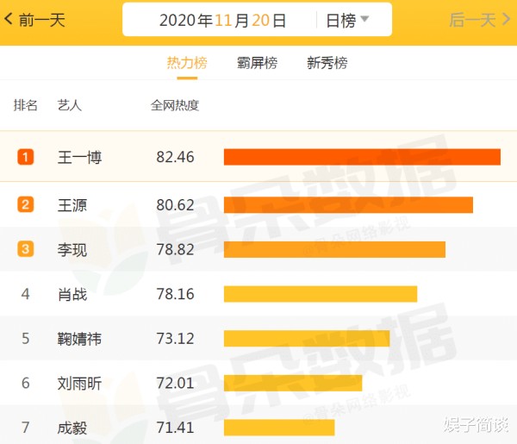Open artist 肖战
The image size is (517, 444).
pos(72,294)
